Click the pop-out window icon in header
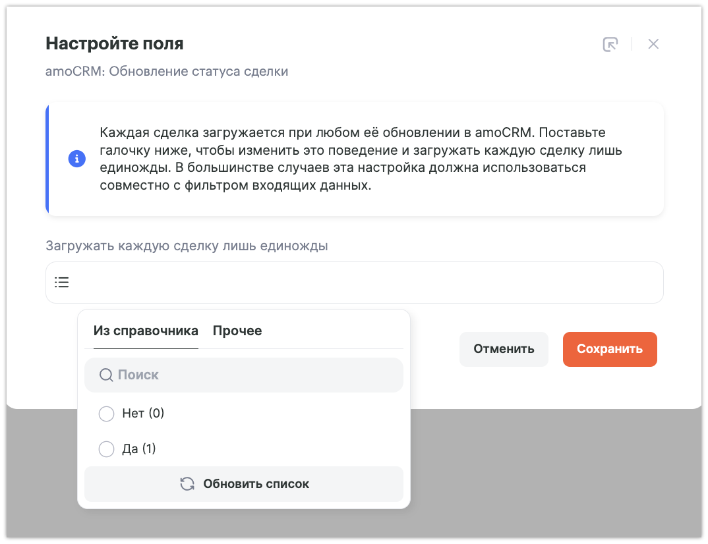This screenshot has height=544, width=708. (610, 44)
